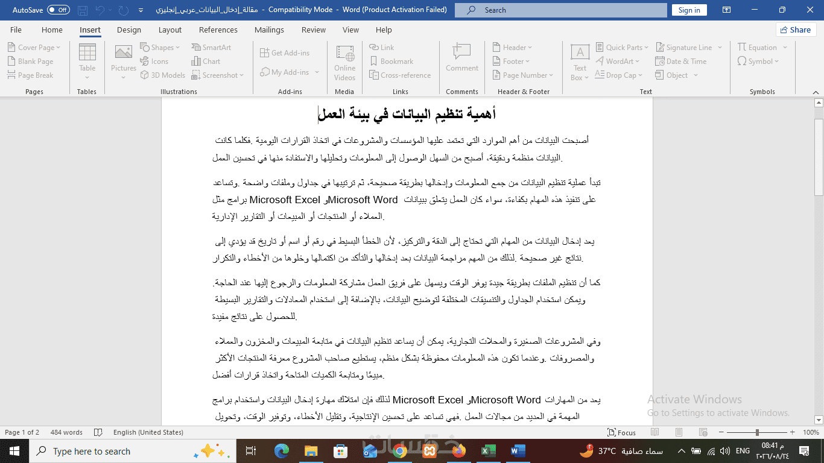The height and width of the screenshot is (463, 824).
Task: Open the Pictures insert tool
Action: [124, 61]
